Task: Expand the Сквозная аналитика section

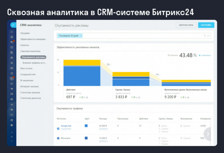Action: 30,51
